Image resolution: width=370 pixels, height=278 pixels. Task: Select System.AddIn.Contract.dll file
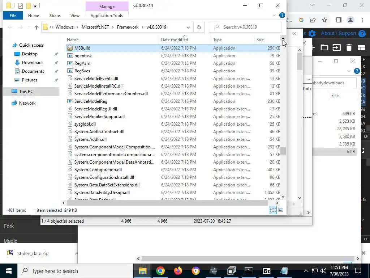(173, 132)
